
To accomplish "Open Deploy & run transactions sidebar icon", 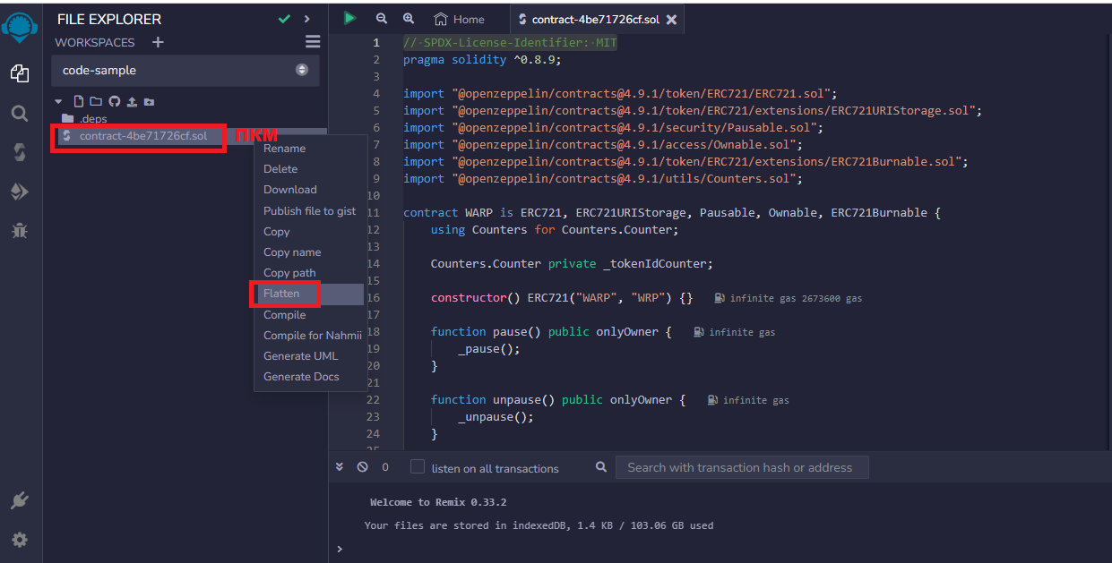I will pos(19,192).
